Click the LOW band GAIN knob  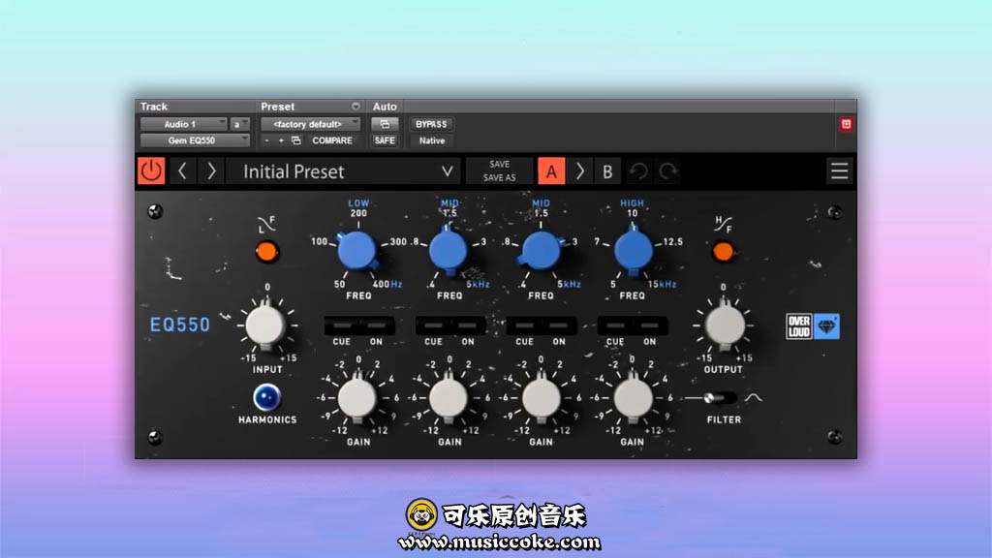(x=357, y=399)
